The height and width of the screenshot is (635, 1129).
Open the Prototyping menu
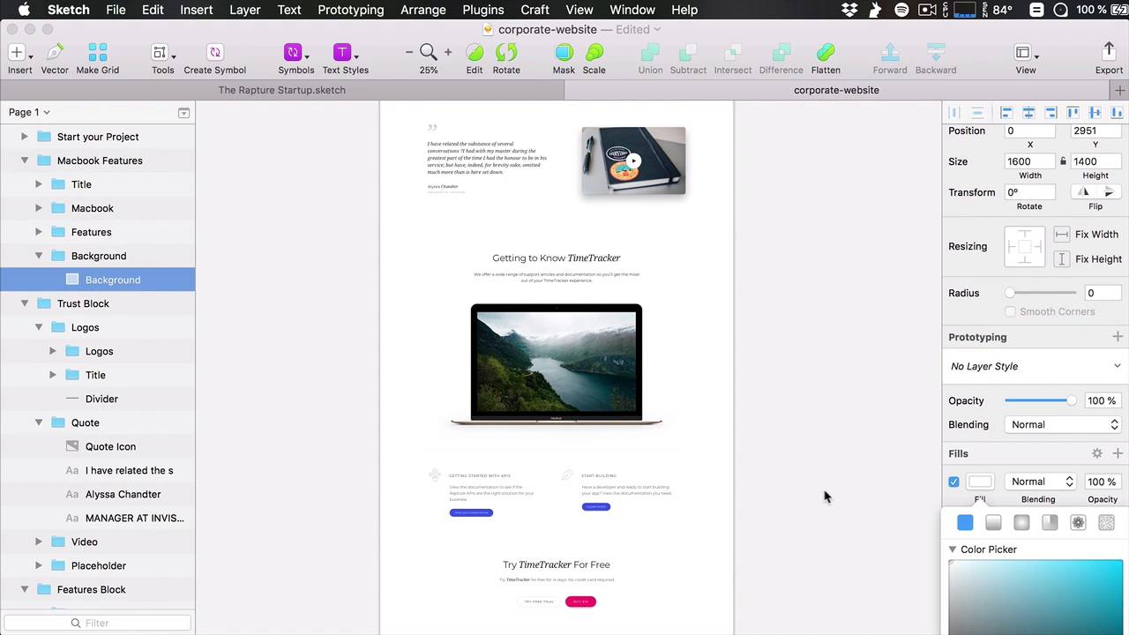point(351,10)
